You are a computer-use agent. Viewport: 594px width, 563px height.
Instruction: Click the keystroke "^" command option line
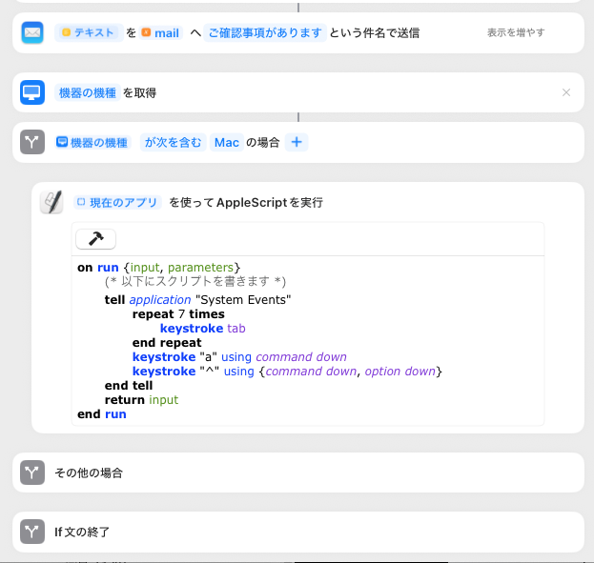pos(287,371)
